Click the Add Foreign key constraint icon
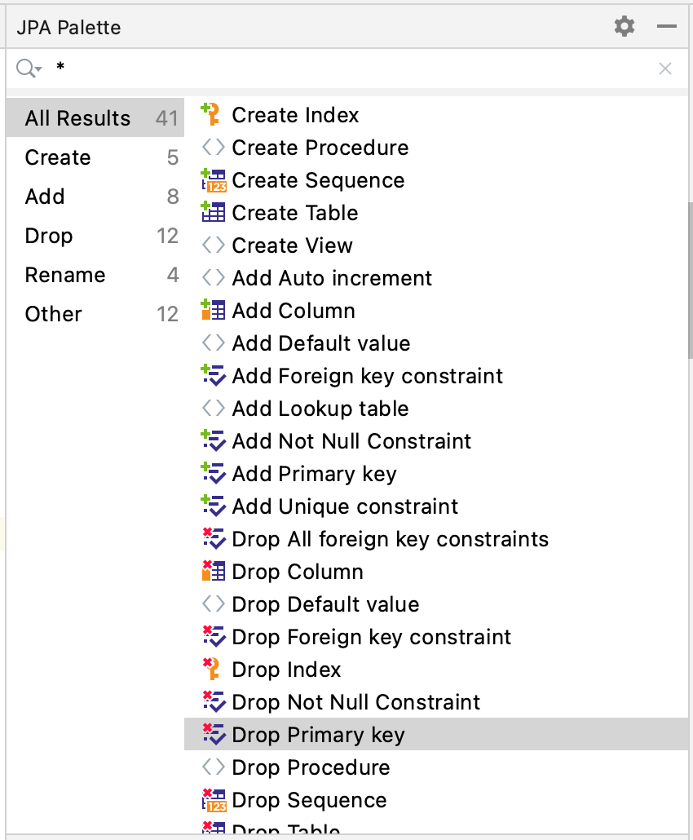The image size is (693, 840). pyautogui.click(x=213, y=375)
